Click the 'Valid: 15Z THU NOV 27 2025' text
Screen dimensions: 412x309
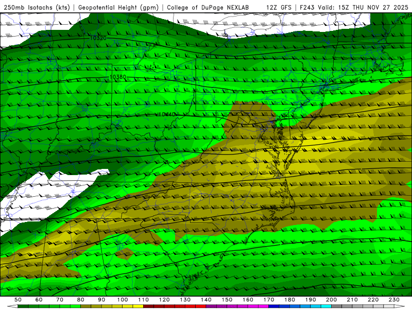363,8
